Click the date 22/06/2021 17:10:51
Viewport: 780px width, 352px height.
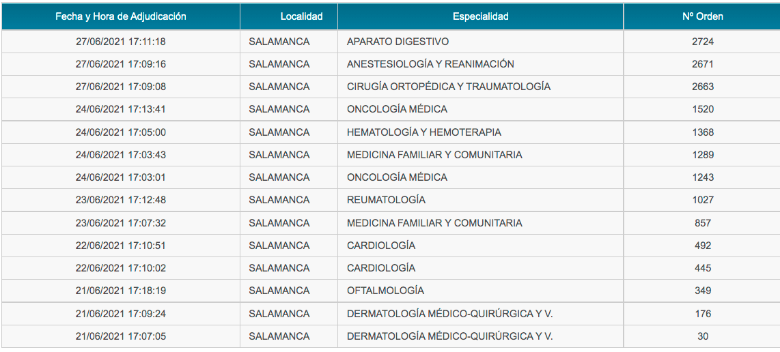point(120,246)
